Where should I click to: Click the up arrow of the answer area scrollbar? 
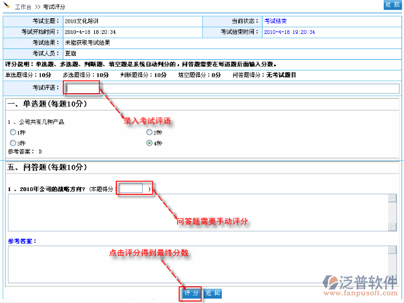click(393, 198)
